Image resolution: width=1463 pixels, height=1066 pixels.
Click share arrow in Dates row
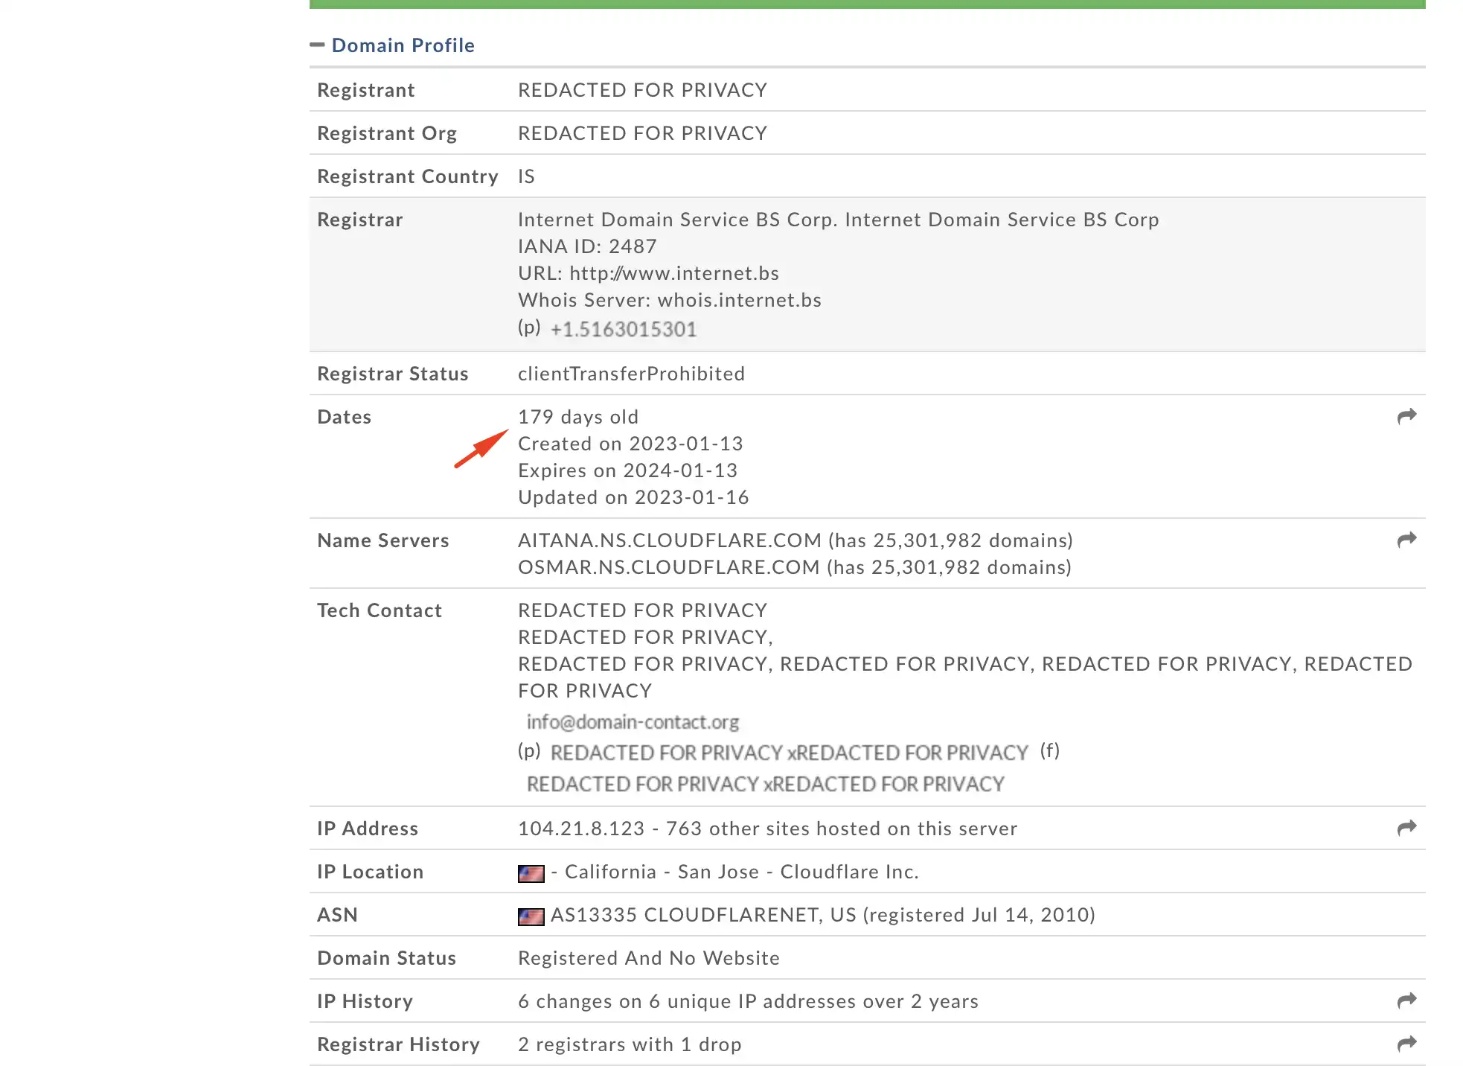pyautogui.click(x=1406, y=416)
